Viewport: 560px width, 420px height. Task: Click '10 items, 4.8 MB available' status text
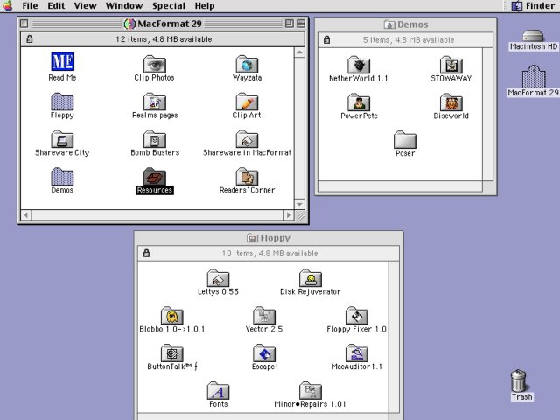pyautogui.click(x=269, y=254)
